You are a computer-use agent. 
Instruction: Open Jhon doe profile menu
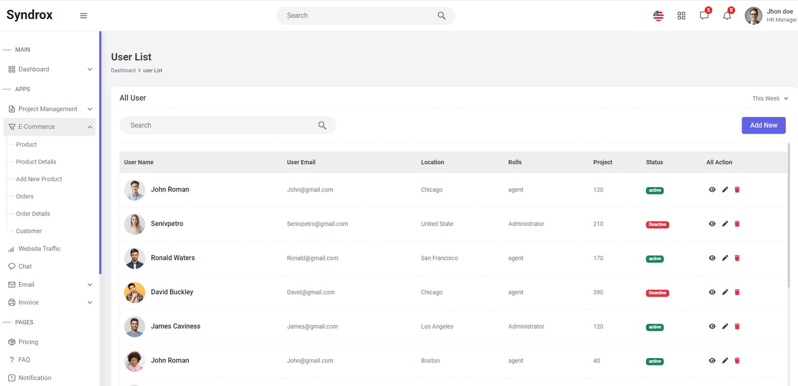pyautogui.click(x=771, y=15)
